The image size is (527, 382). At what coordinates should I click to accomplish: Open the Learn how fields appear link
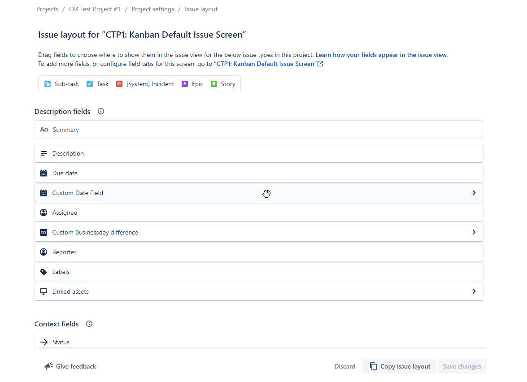coord(381,55)
